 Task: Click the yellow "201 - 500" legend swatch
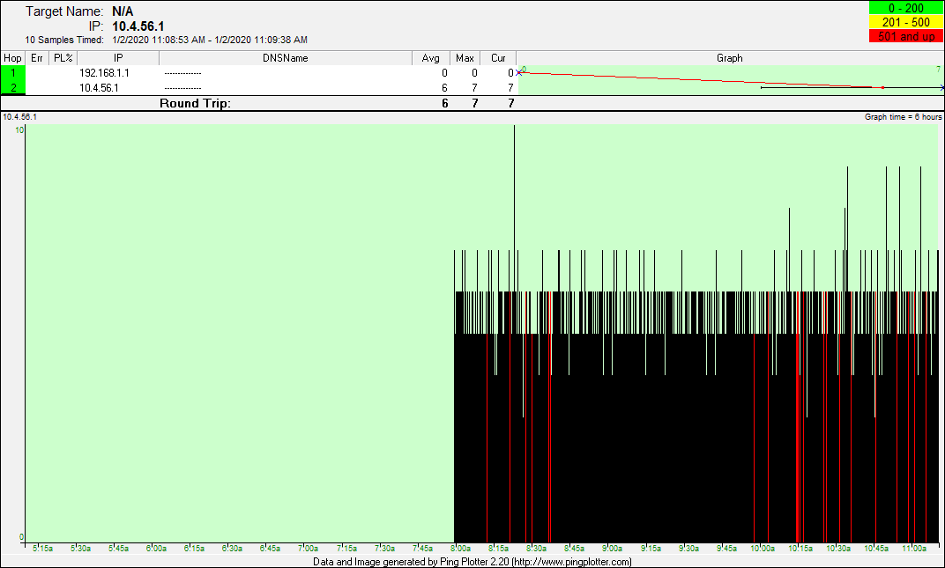905,22
